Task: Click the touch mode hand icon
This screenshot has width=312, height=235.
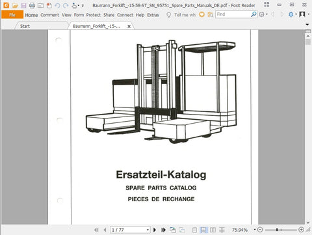Action: click(x=74, y=5)
